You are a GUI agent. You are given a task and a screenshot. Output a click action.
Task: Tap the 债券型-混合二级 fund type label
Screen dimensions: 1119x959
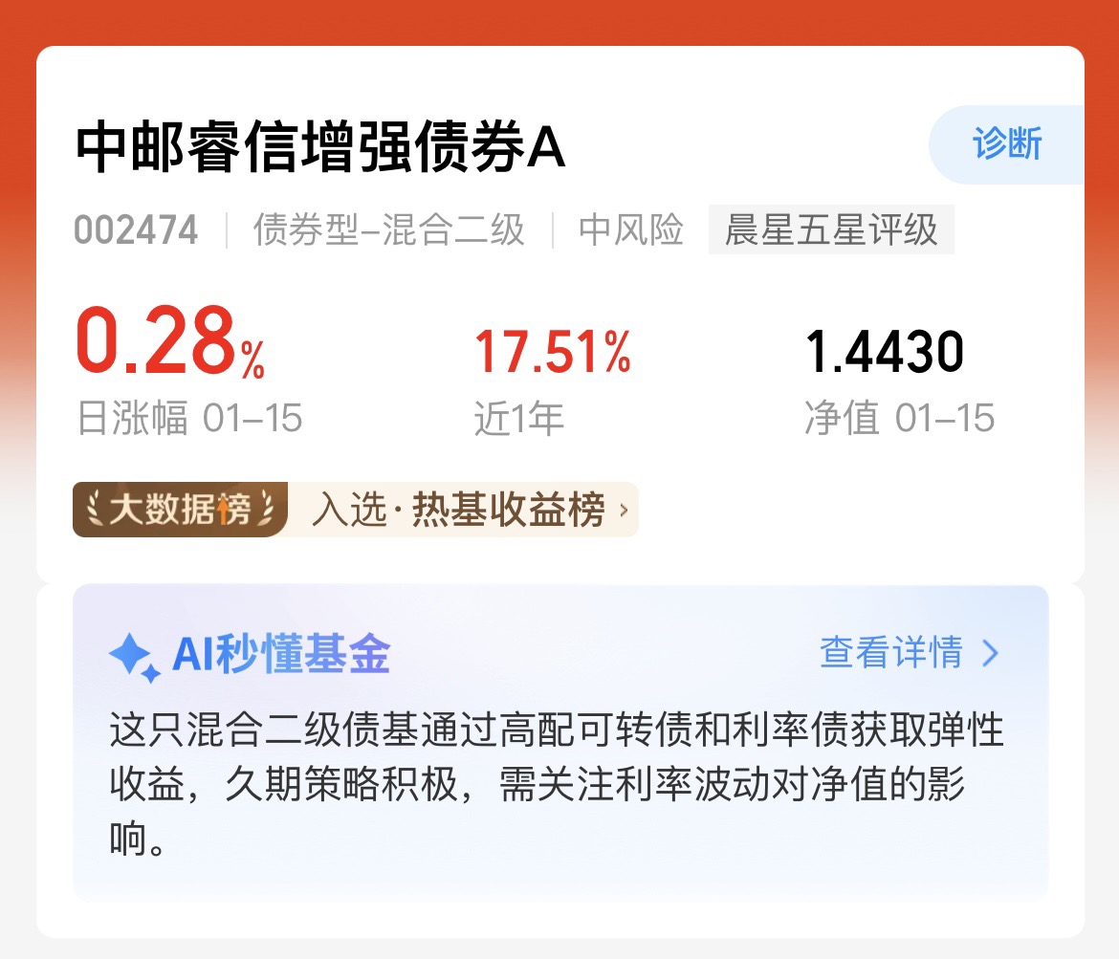389,229
